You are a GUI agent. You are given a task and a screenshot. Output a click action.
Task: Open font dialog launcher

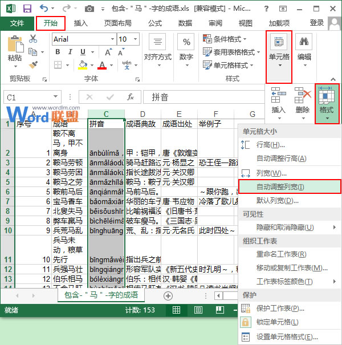tap(138, 79)
